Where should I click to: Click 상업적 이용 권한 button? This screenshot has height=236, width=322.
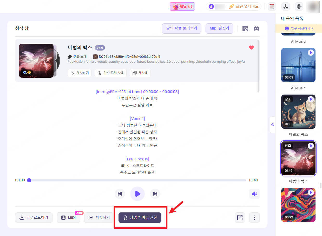[140, 218]
